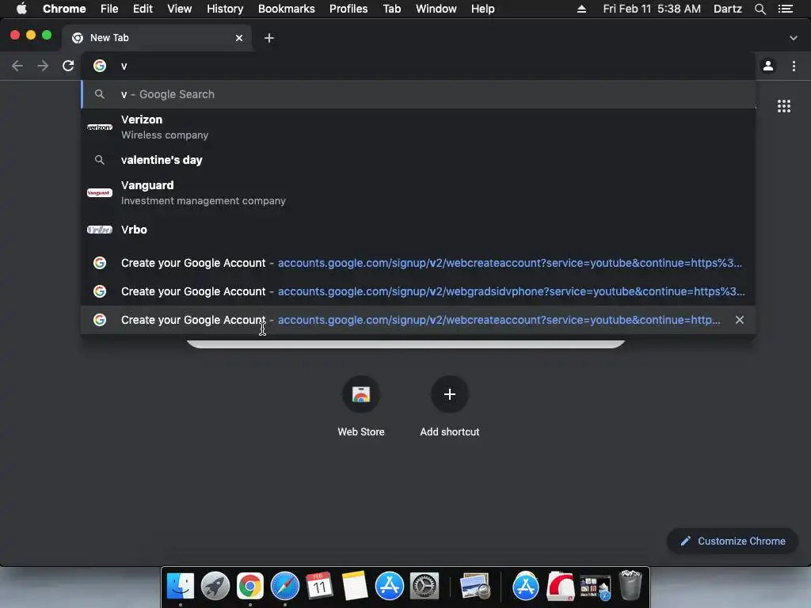The width and height of the screenshot is (811, 608).
Task: Remove the highlighted Google Account suggestion
Action: pos(740,320)
